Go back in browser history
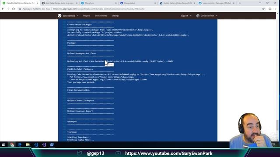The width and height of the screenshot is (280, 157). point(3,9)
